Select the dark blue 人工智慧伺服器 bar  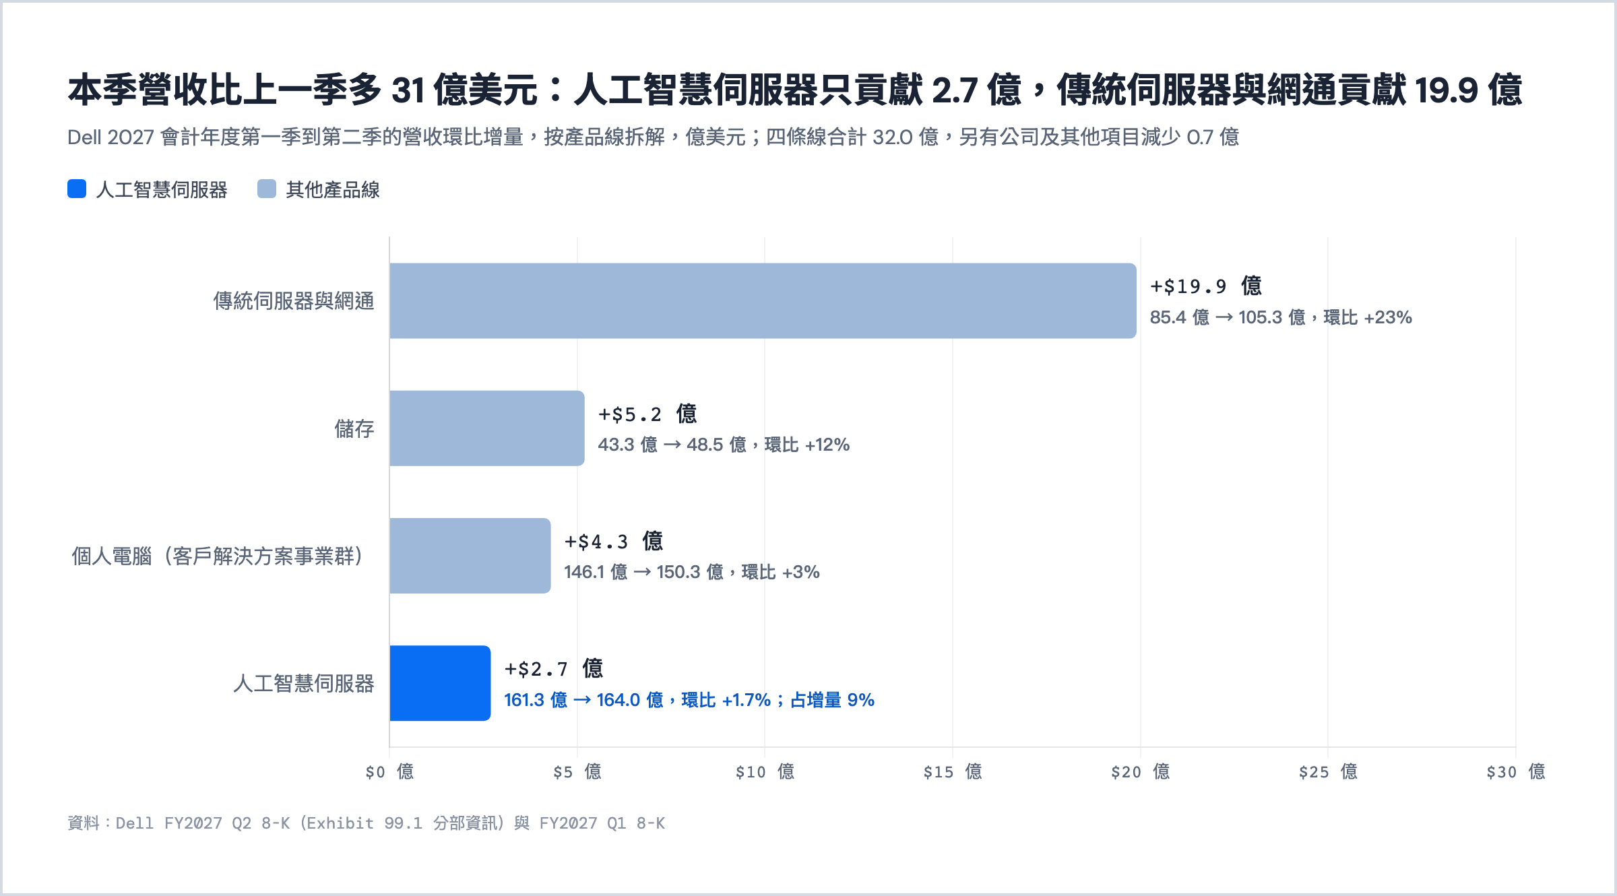(440, 683)
